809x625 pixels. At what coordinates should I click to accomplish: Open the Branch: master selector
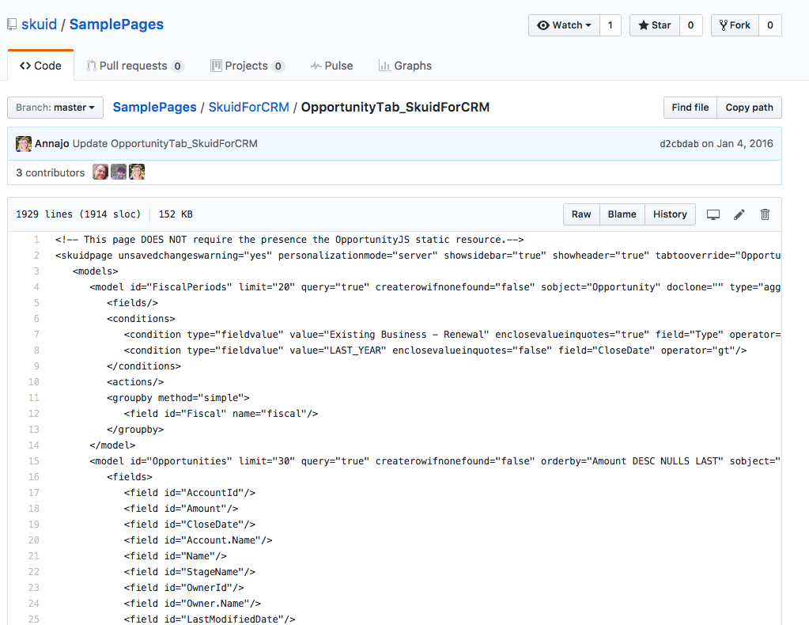(x=55, y=108)
